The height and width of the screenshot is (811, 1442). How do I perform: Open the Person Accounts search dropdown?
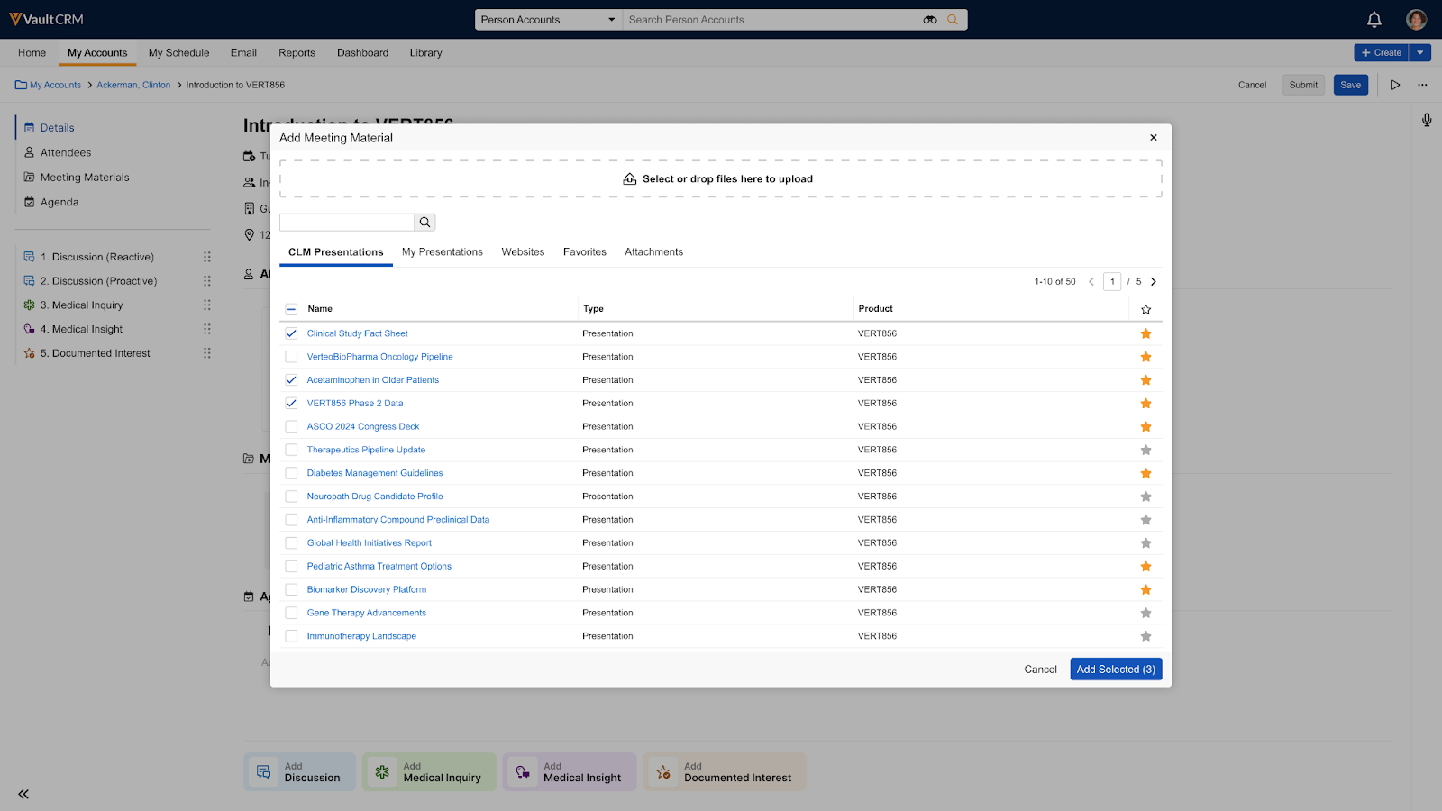pos(548,20)
